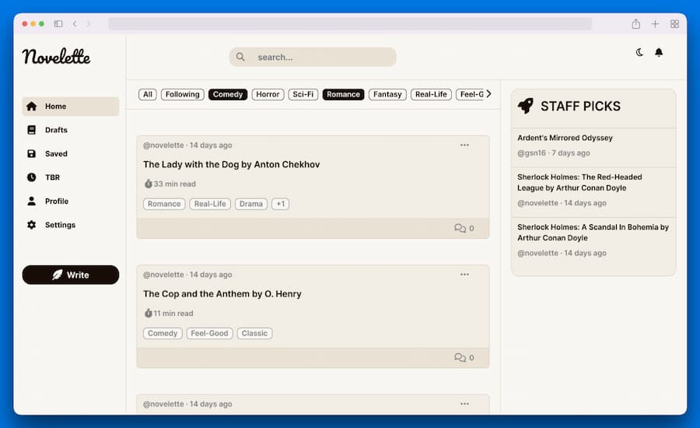The height and width of the screenshot is (428, 700).
Task: Click the magnifying glass search icon
Action: coord(240,57)
